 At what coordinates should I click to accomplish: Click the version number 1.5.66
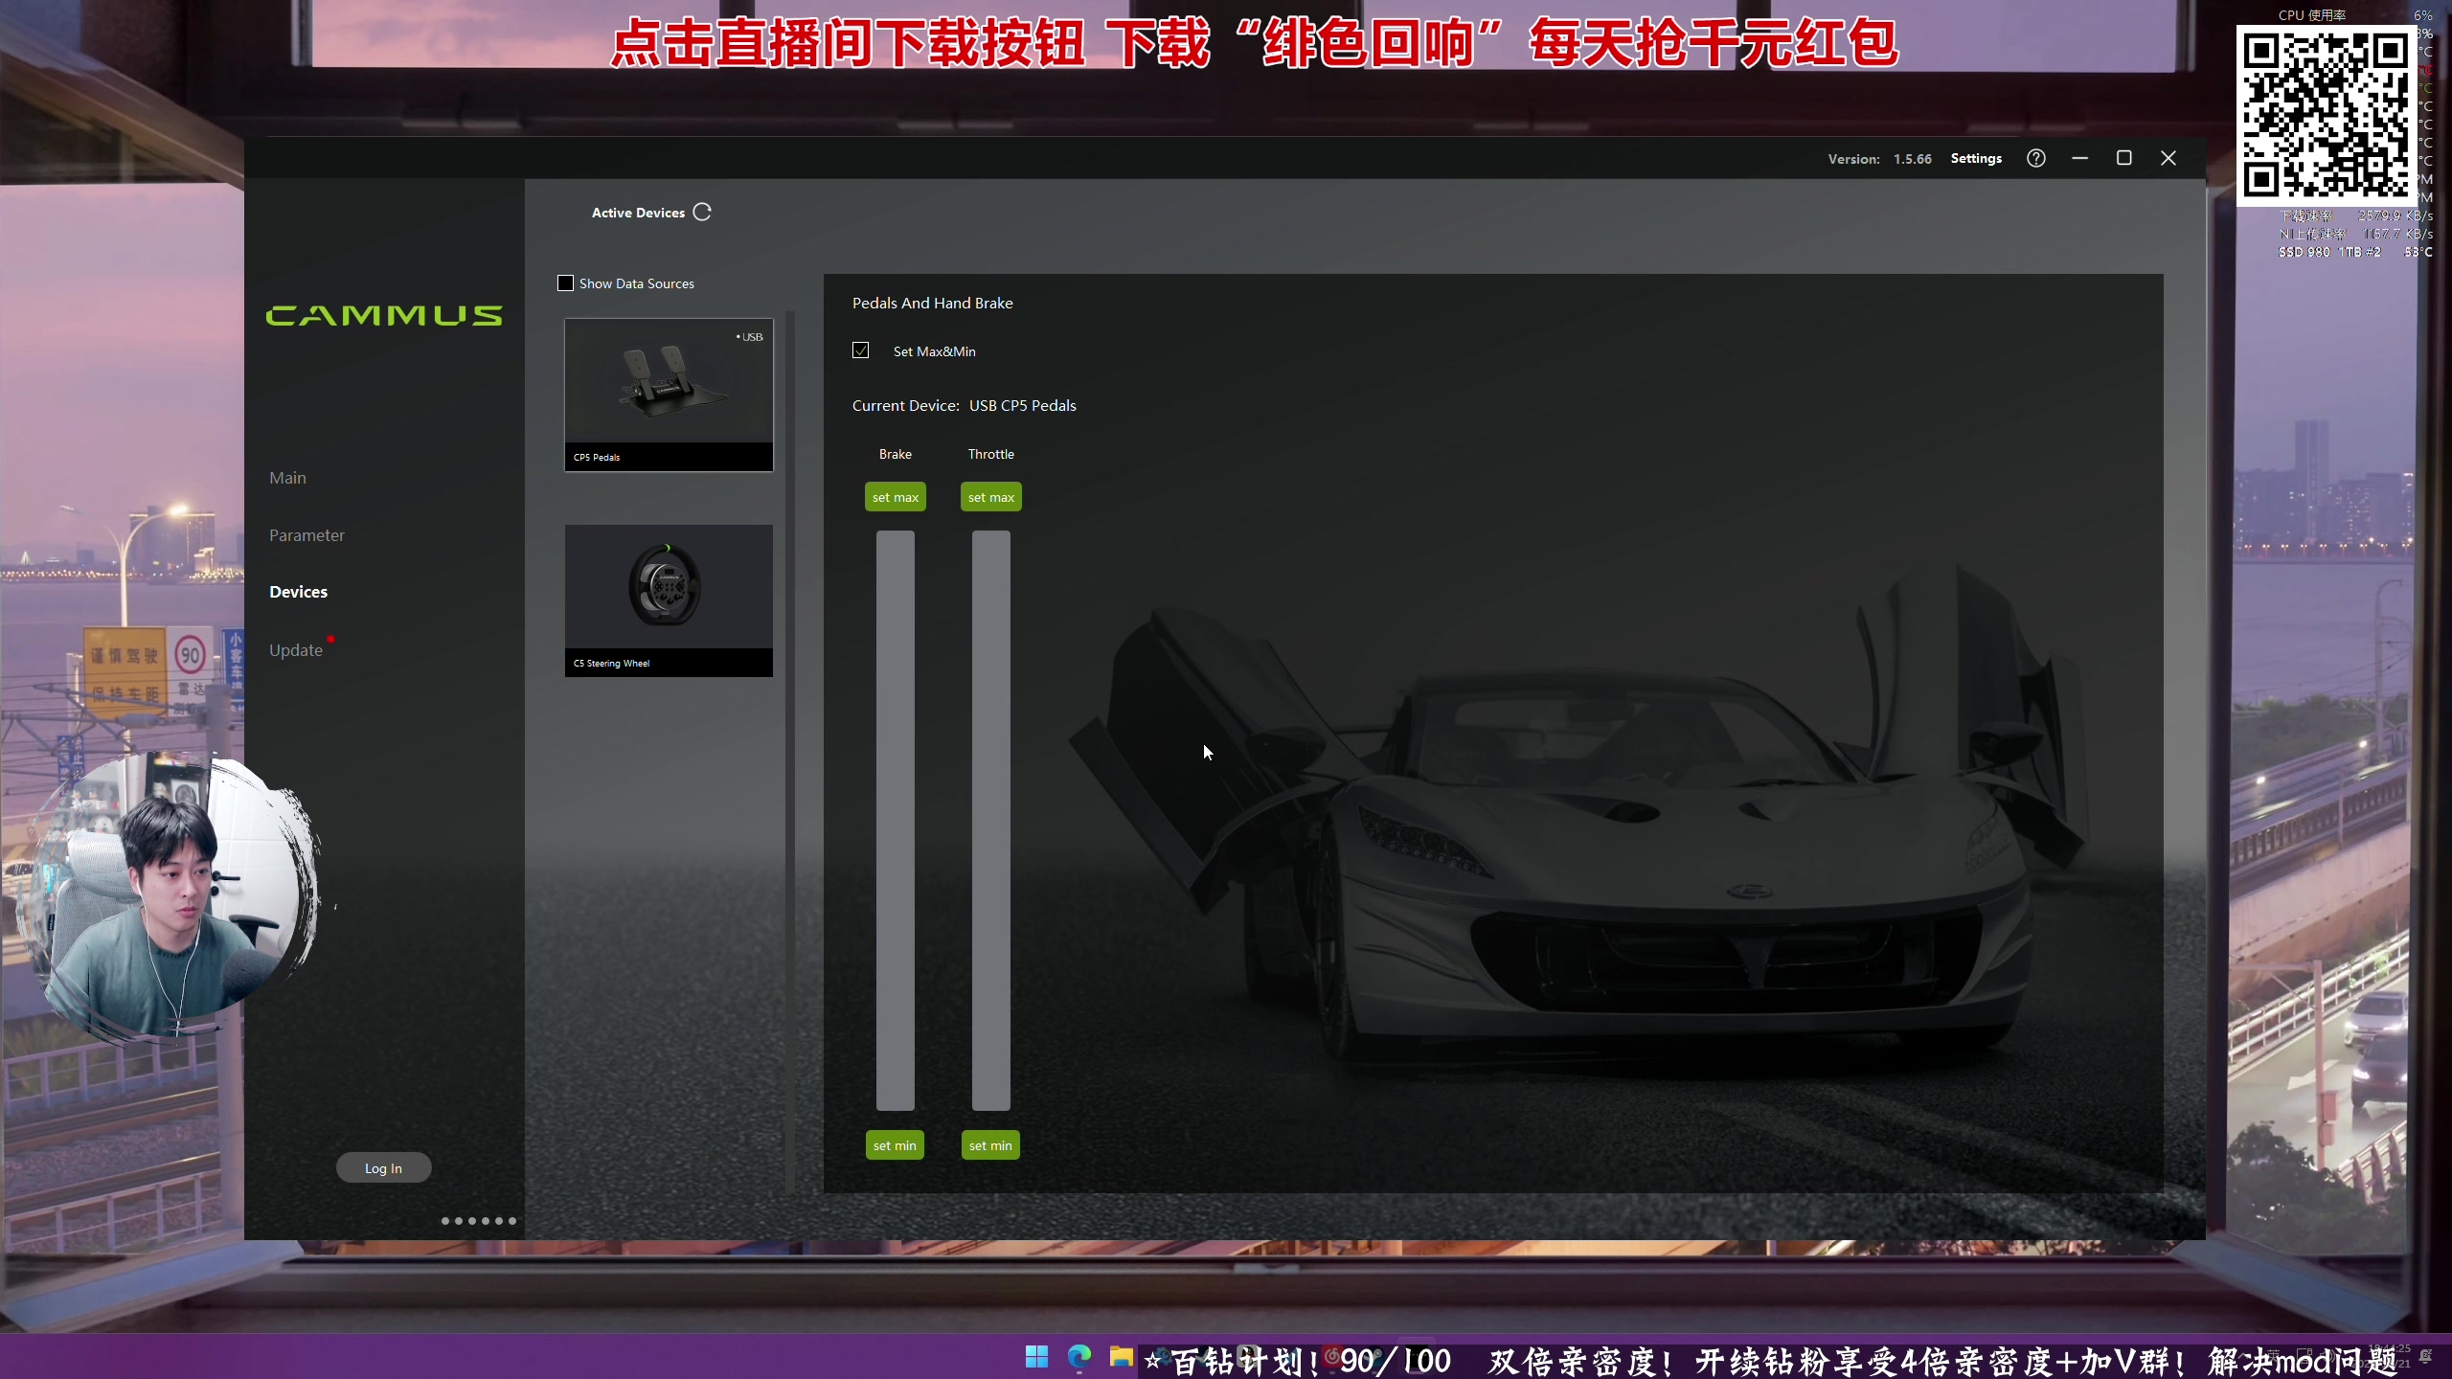[x=1912, y=159]
